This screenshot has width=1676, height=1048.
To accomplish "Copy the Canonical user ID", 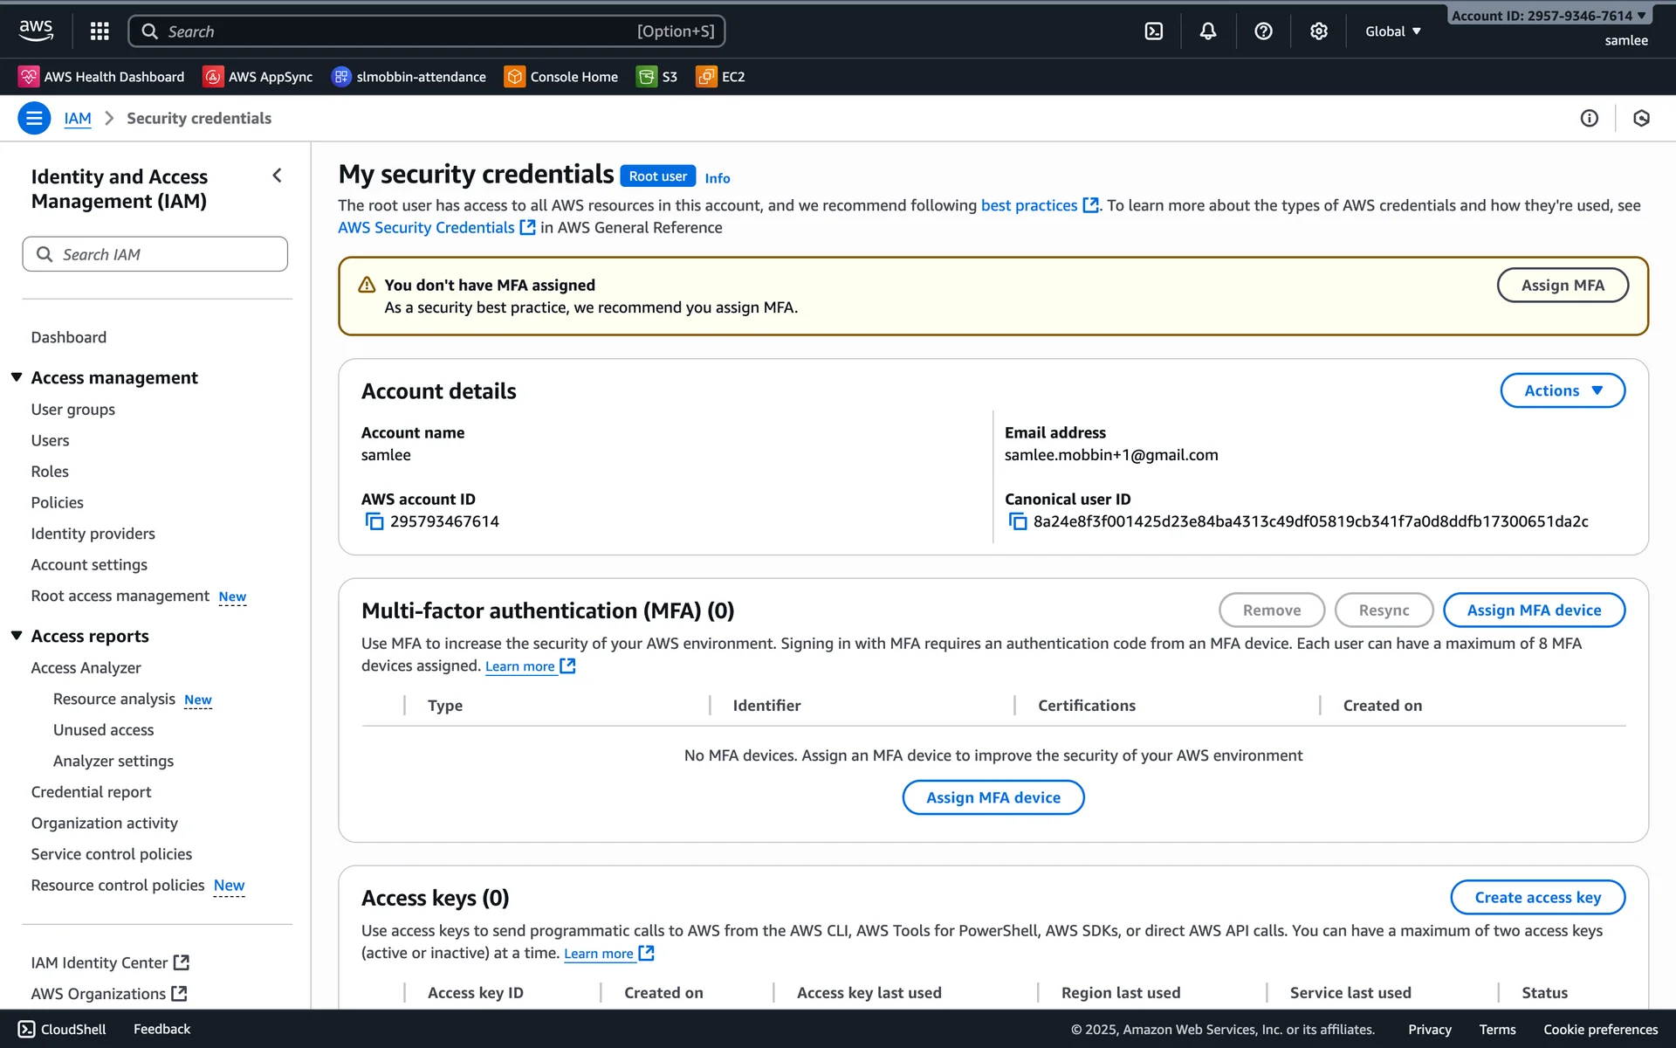I will coord(1018,521).
